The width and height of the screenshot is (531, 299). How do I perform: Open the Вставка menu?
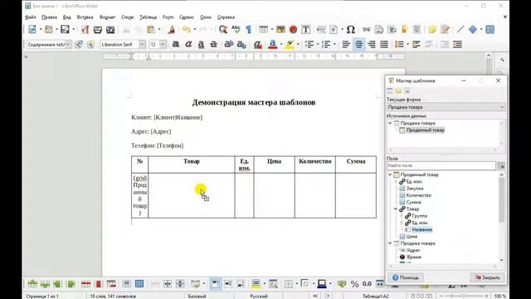pyautogui.click(x=85, y=17)
